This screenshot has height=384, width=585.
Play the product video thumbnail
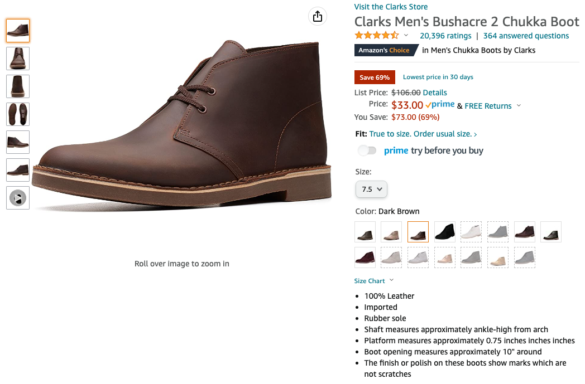click(x=18, y=198)
